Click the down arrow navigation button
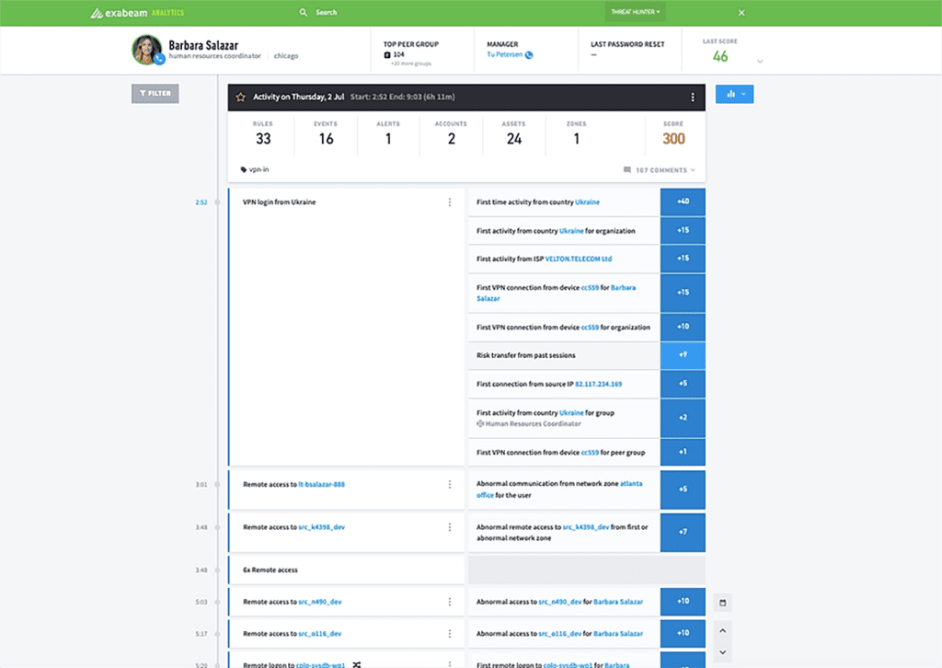The image size is (942, 668). pyautogui.click(x=723, y=651)
